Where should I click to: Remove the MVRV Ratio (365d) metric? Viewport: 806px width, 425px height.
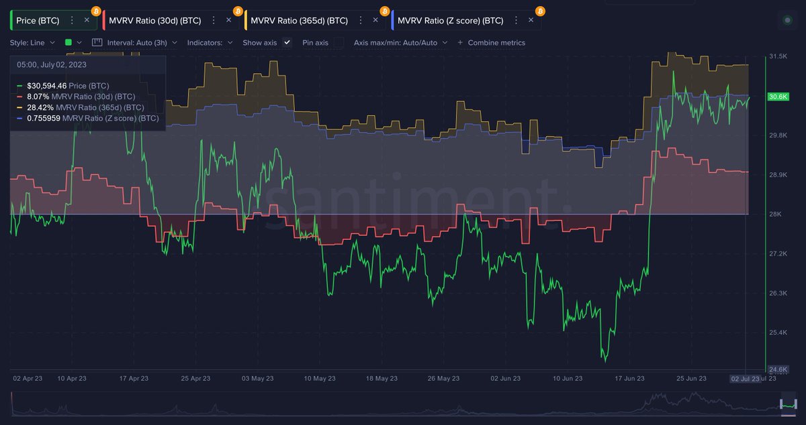tap(375, 21)
